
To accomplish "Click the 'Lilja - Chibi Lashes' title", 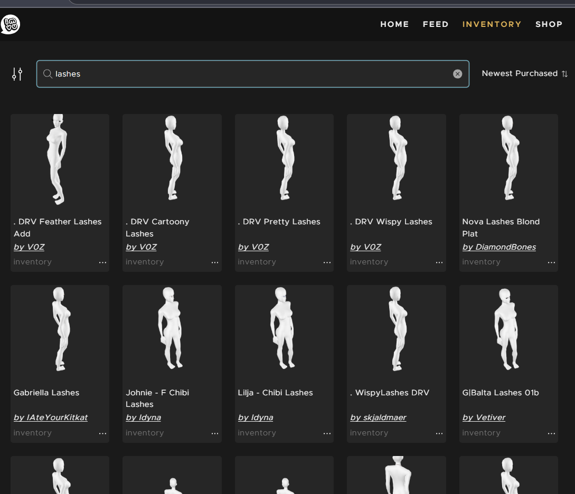I will [x=276, y=393].
